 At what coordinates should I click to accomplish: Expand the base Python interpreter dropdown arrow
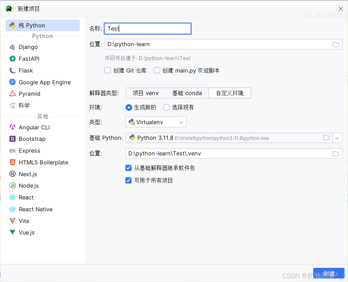click(337, 138)
